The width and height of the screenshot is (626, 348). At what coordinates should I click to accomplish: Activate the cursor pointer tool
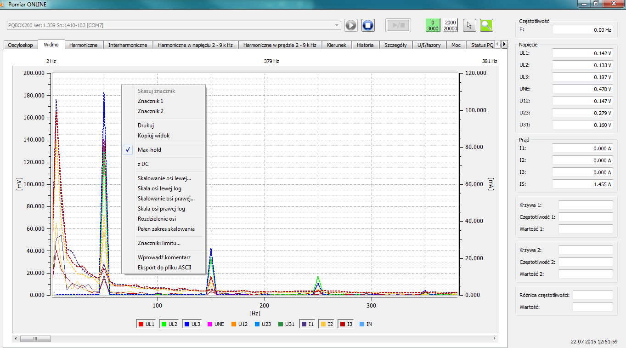[469, 25]
